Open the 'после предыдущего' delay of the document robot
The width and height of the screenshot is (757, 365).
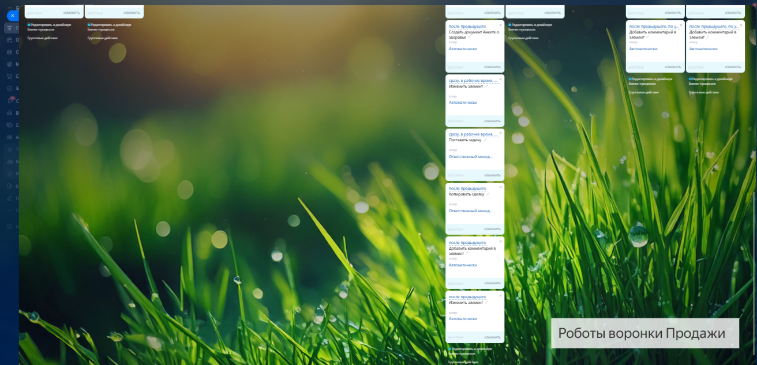[x=467, y=27]
